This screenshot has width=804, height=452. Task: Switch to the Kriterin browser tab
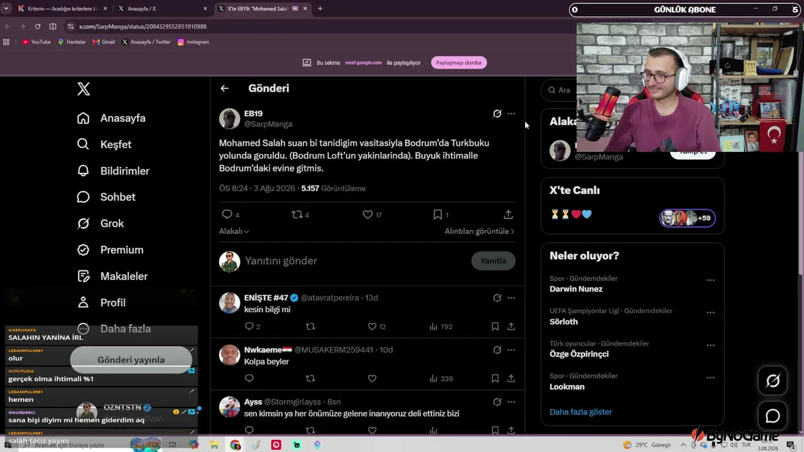[x=61, y=9]
